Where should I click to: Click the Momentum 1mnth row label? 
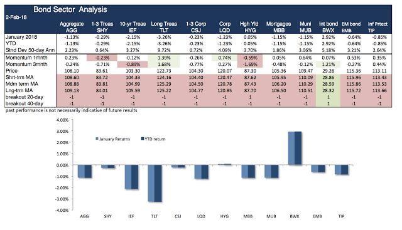pos(26,58)
